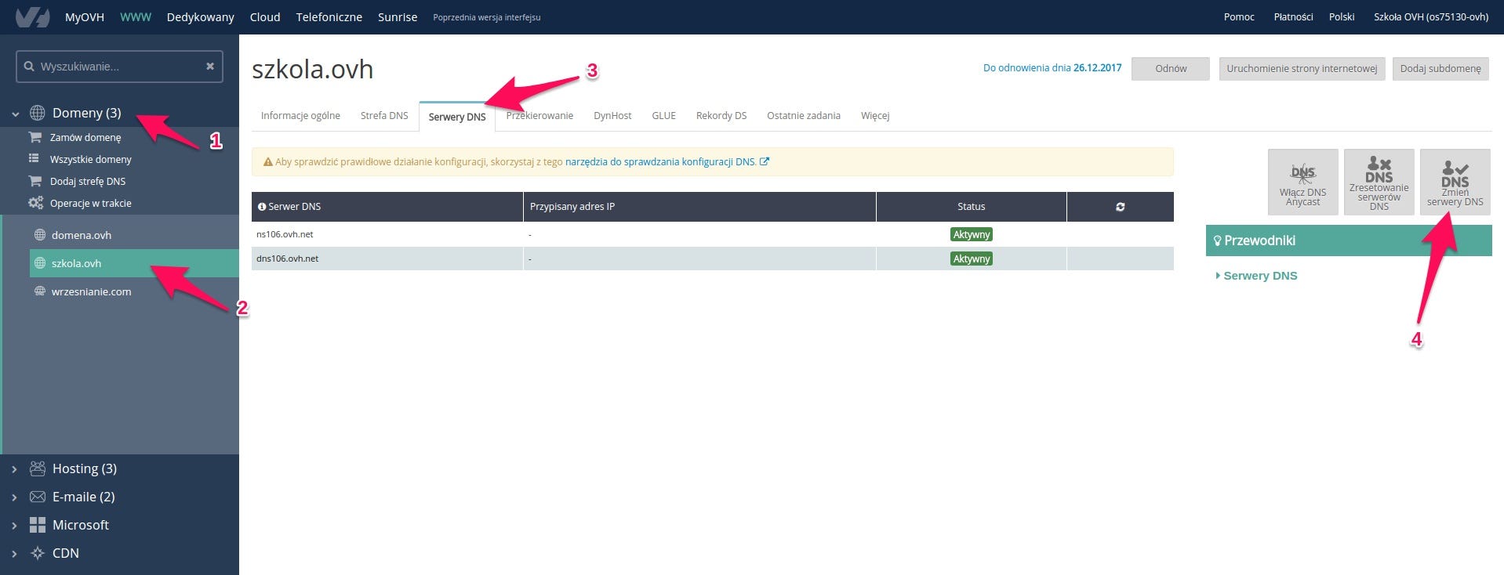The width and height of the screenshot is (1504, 575).
Task: Open the Serwery DNS guide link
Action: point(1260,276)
